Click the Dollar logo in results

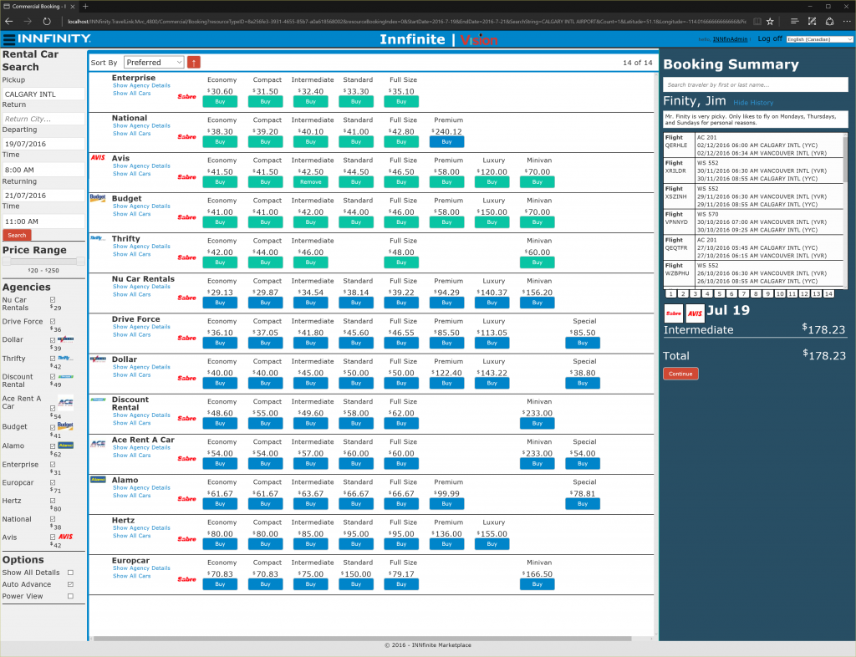[99, 359]
